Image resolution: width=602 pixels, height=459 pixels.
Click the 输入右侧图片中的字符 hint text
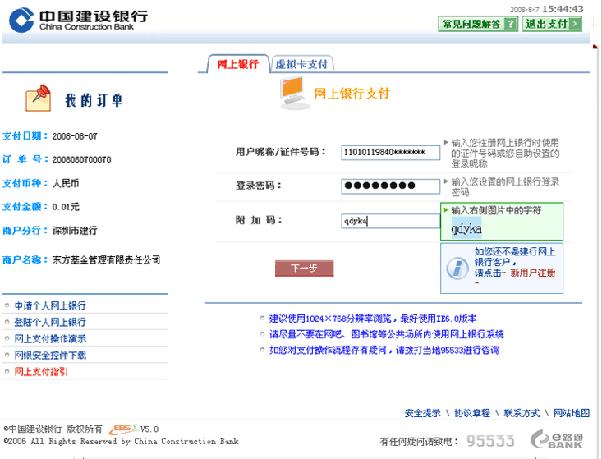click(x=496, y=210)
